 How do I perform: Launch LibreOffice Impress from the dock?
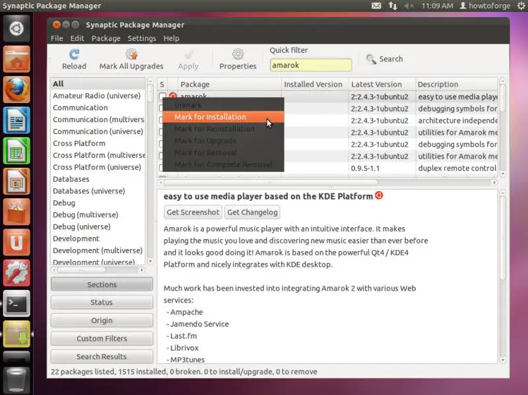pyautogui.click(x=16, y=182)
